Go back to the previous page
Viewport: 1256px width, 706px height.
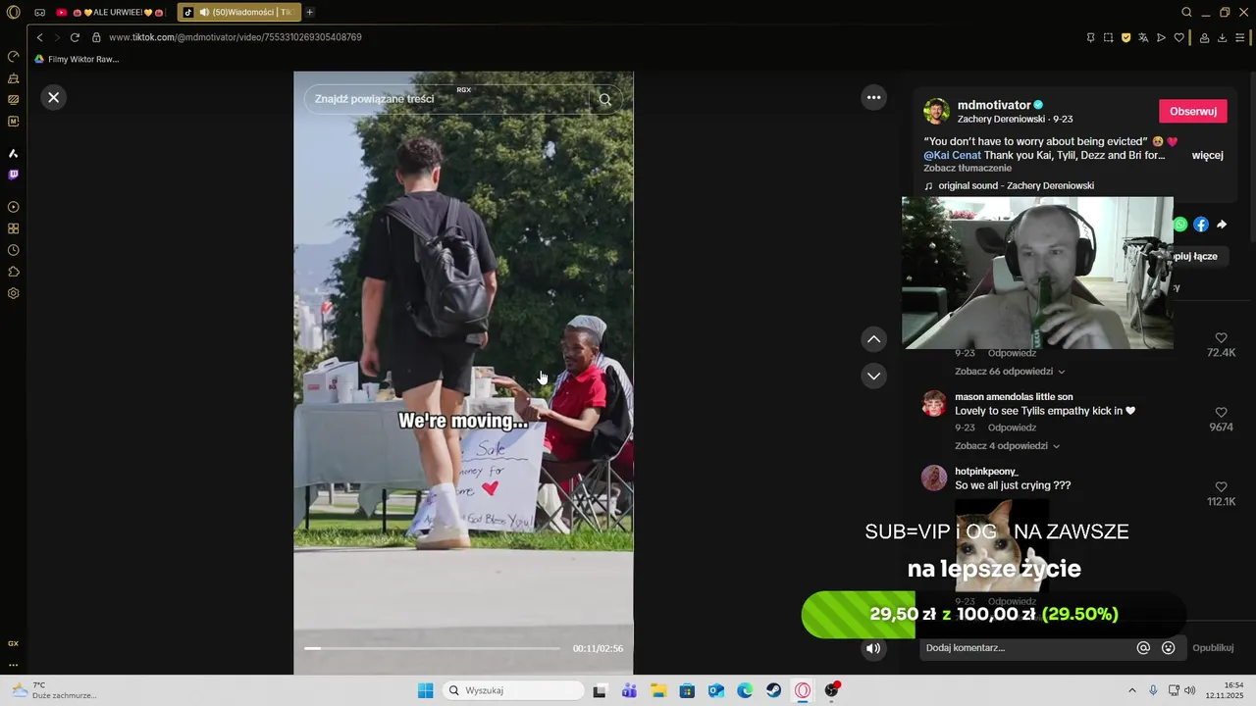[39, 37]
